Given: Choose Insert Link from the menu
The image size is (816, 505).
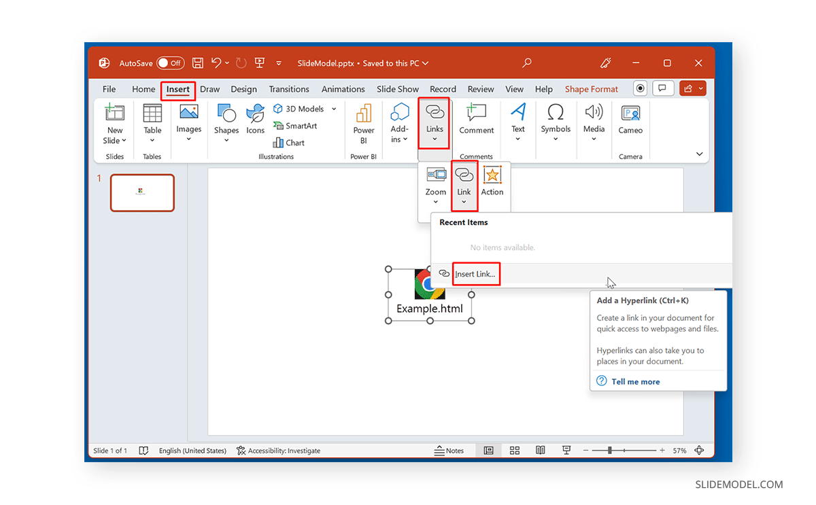Looking at the screenshot, I should tap(475, 274).
